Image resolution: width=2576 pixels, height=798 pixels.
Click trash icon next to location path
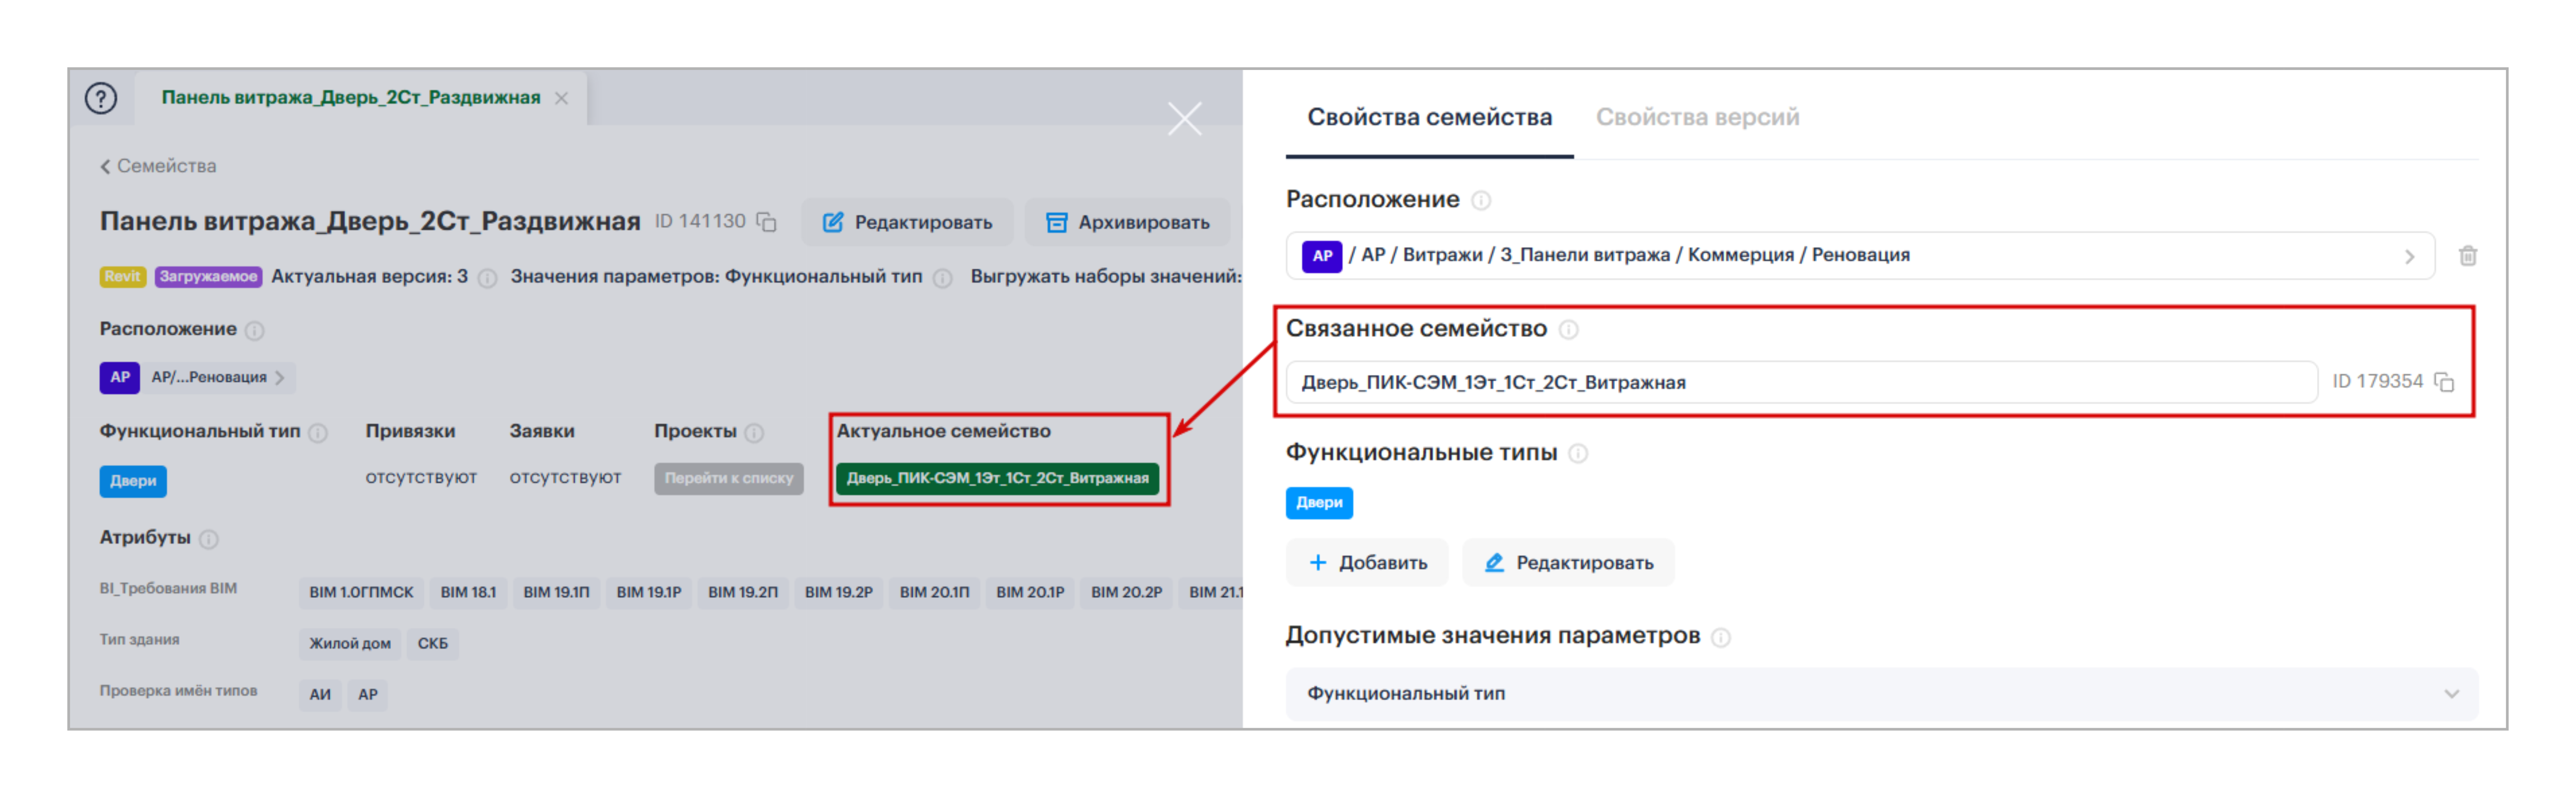(x=2467, y=256)
